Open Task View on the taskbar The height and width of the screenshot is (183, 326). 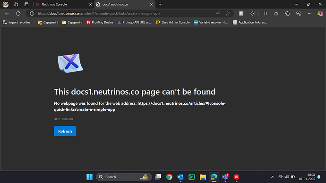click(x=158, y=177)
